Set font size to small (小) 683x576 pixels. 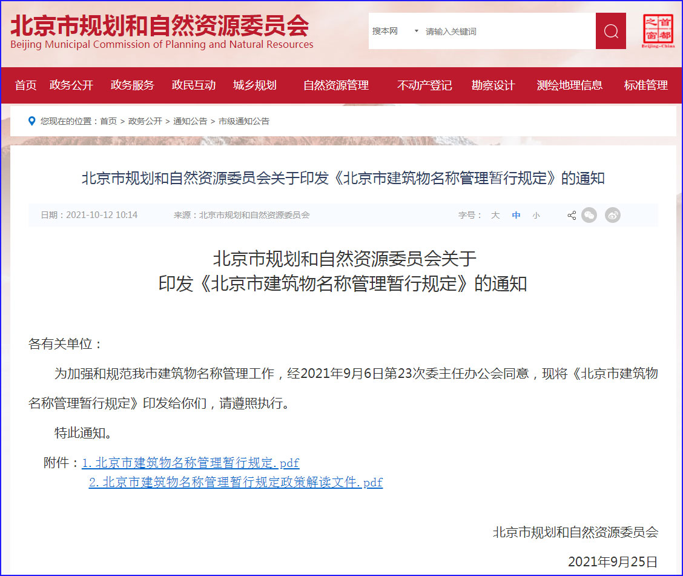click(x=536, y=215)
